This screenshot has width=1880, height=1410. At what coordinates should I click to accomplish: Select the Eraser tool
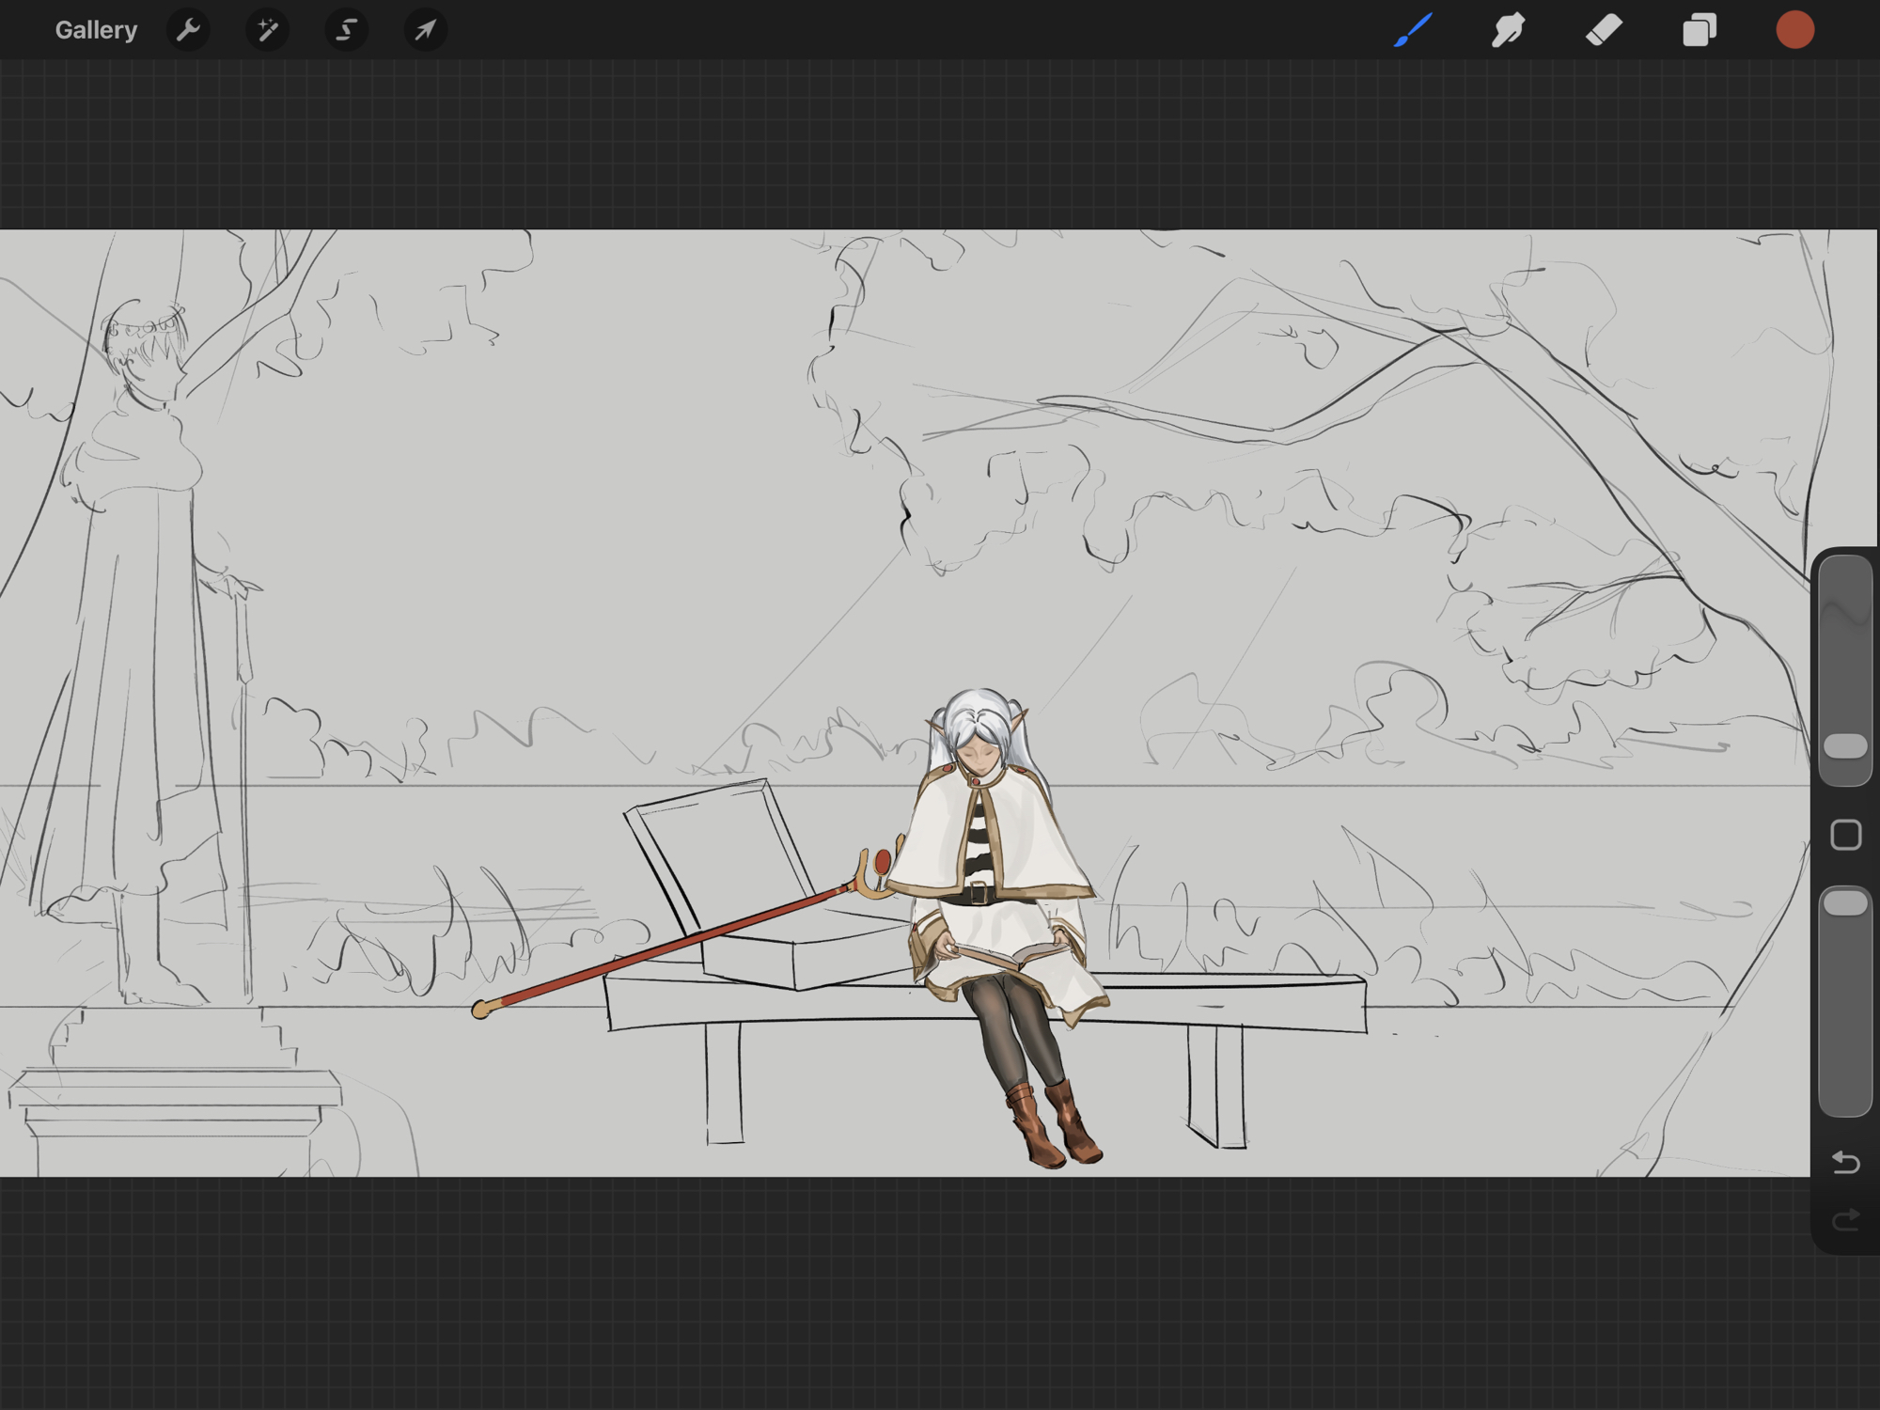[1604, 30]
